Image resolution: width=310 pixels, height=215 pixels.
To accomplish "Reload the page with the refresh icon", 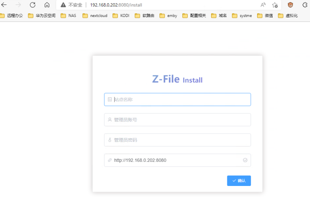I will [x=33, y=5].
